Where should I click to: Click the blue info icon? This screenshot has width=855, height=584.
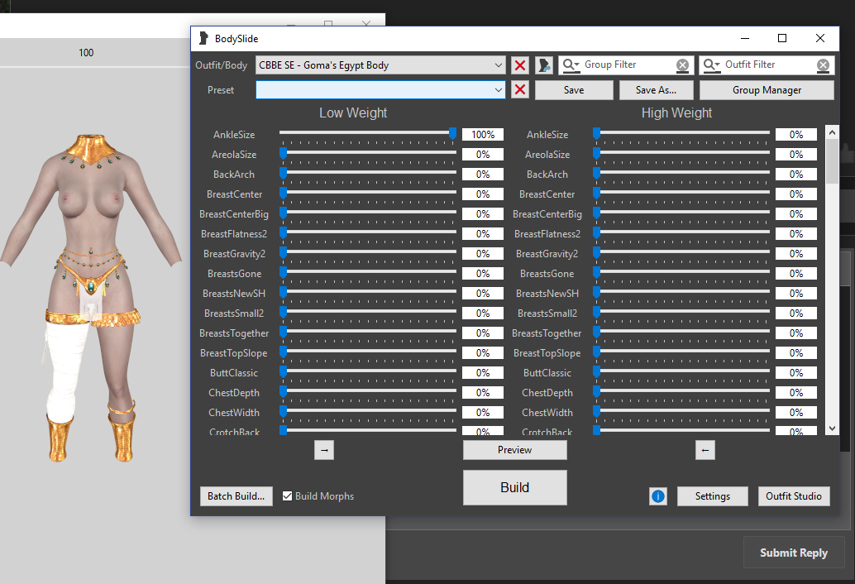658,496
